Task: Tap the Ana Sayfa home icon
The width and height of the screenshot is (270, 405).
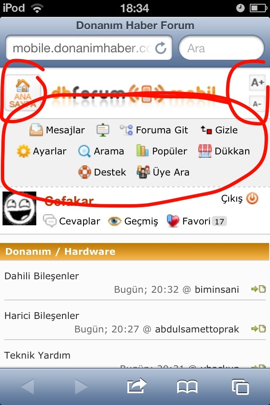Action: tap(23, 93)
